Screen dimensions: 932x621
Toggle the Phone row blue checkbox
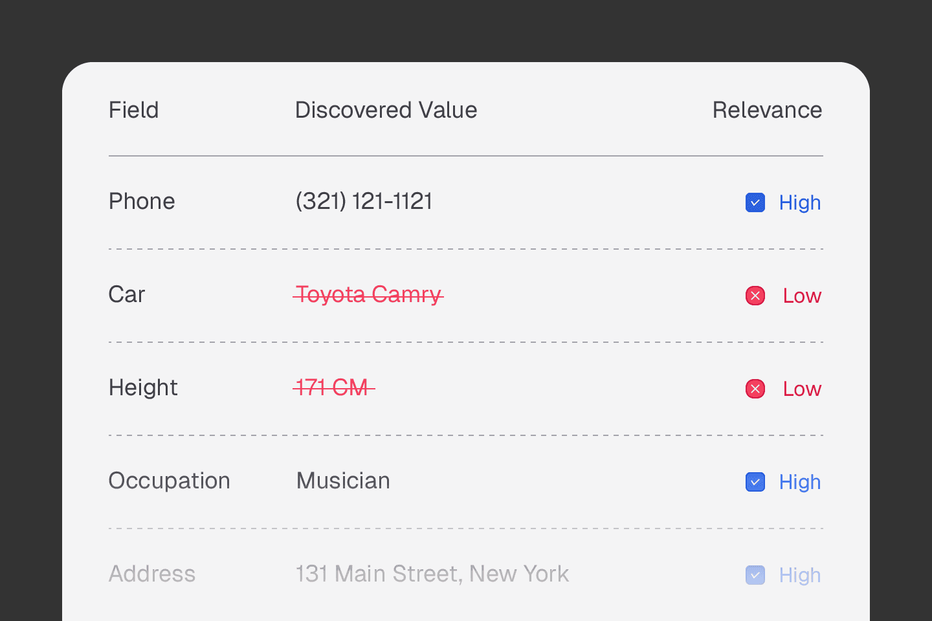[x=755, y=202]
